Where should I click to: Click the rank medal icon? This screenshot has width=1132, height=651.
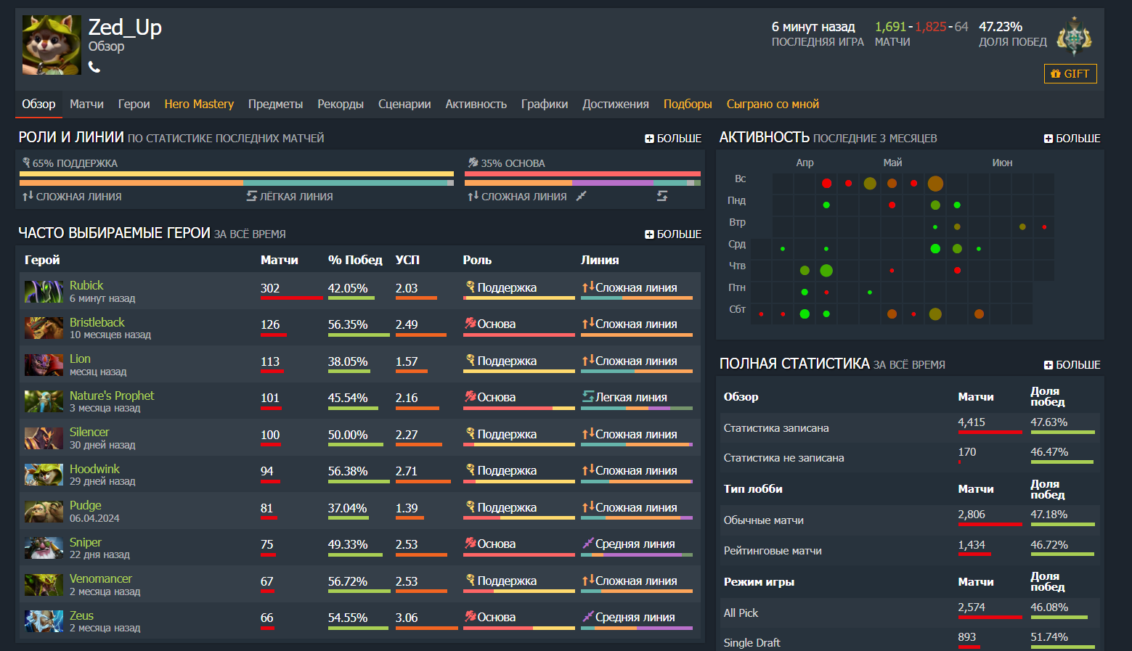1075,36
